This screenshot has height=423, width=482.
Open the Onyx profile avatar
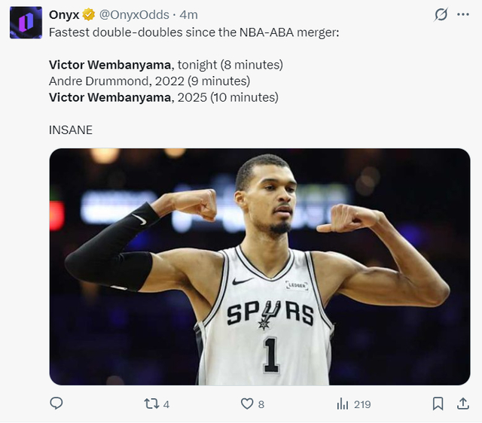[26, 23]
